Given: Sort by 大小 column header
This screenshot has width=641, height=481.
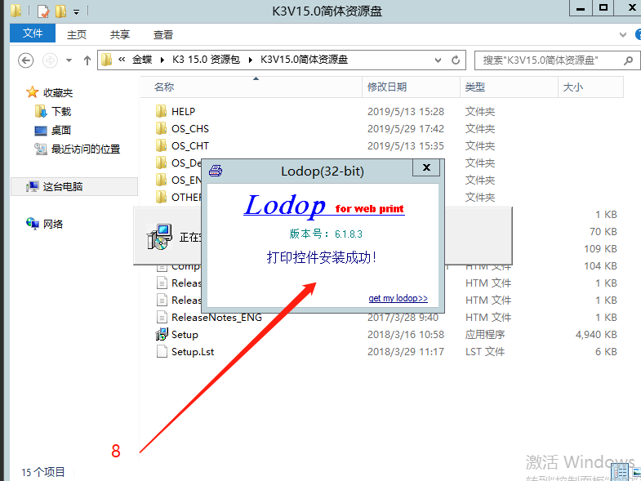Looking at the screenshot, I should coord(590,87).
